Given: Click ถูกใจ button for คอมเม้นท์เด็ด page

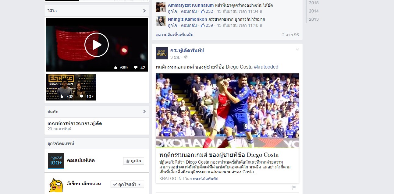Looking at the screenshot, I should 133,161.
